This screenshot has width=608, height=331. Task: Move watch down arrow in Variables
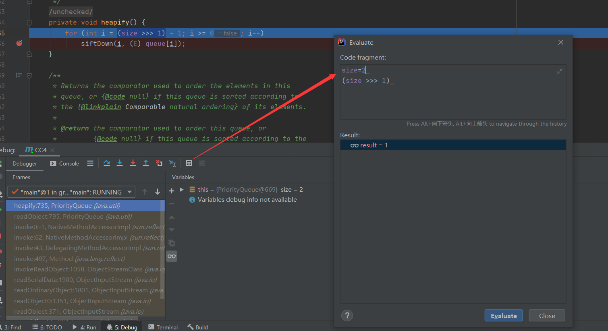click(x=172, y=230)
